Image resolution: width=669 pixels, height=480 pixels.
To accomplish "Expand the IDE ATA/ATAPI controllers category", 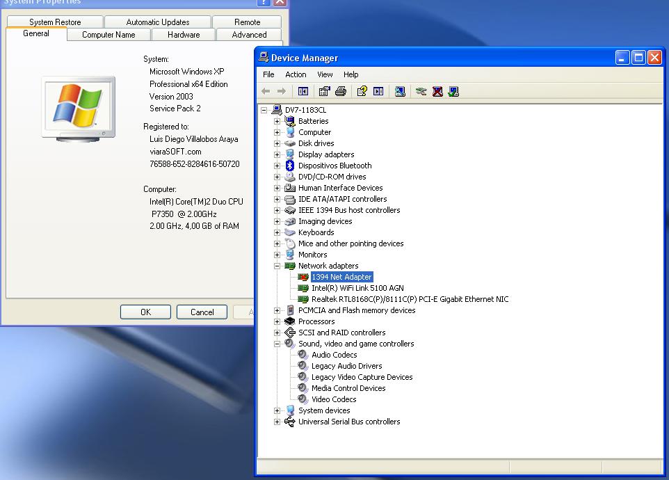I will click(277, 199).
